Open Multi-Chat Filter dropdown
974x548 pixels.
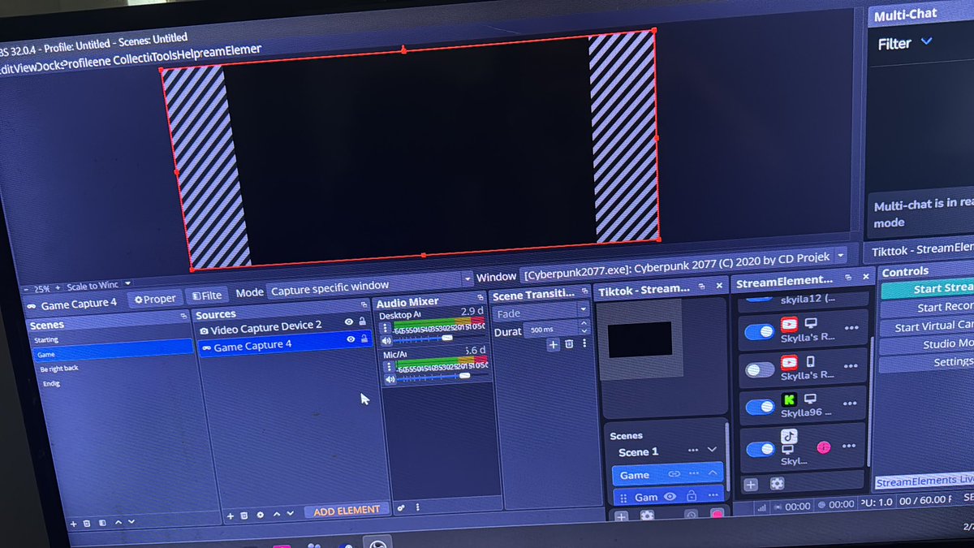[x=905, y=43]
